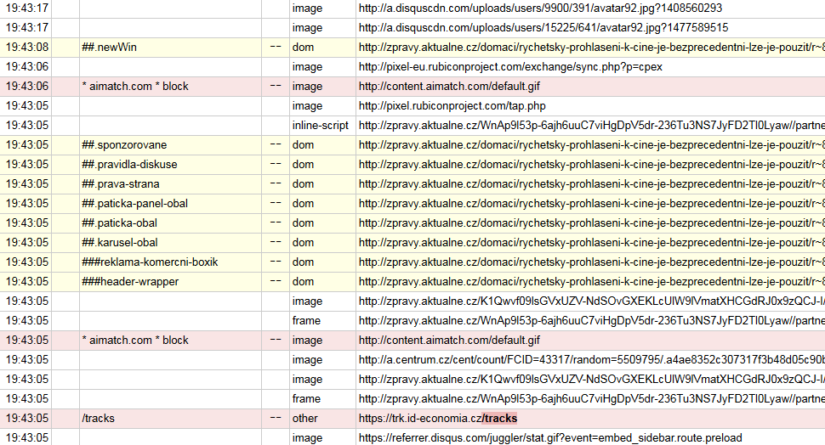Select the ##.paticka-obal filter cell

(x=119, y=222)
